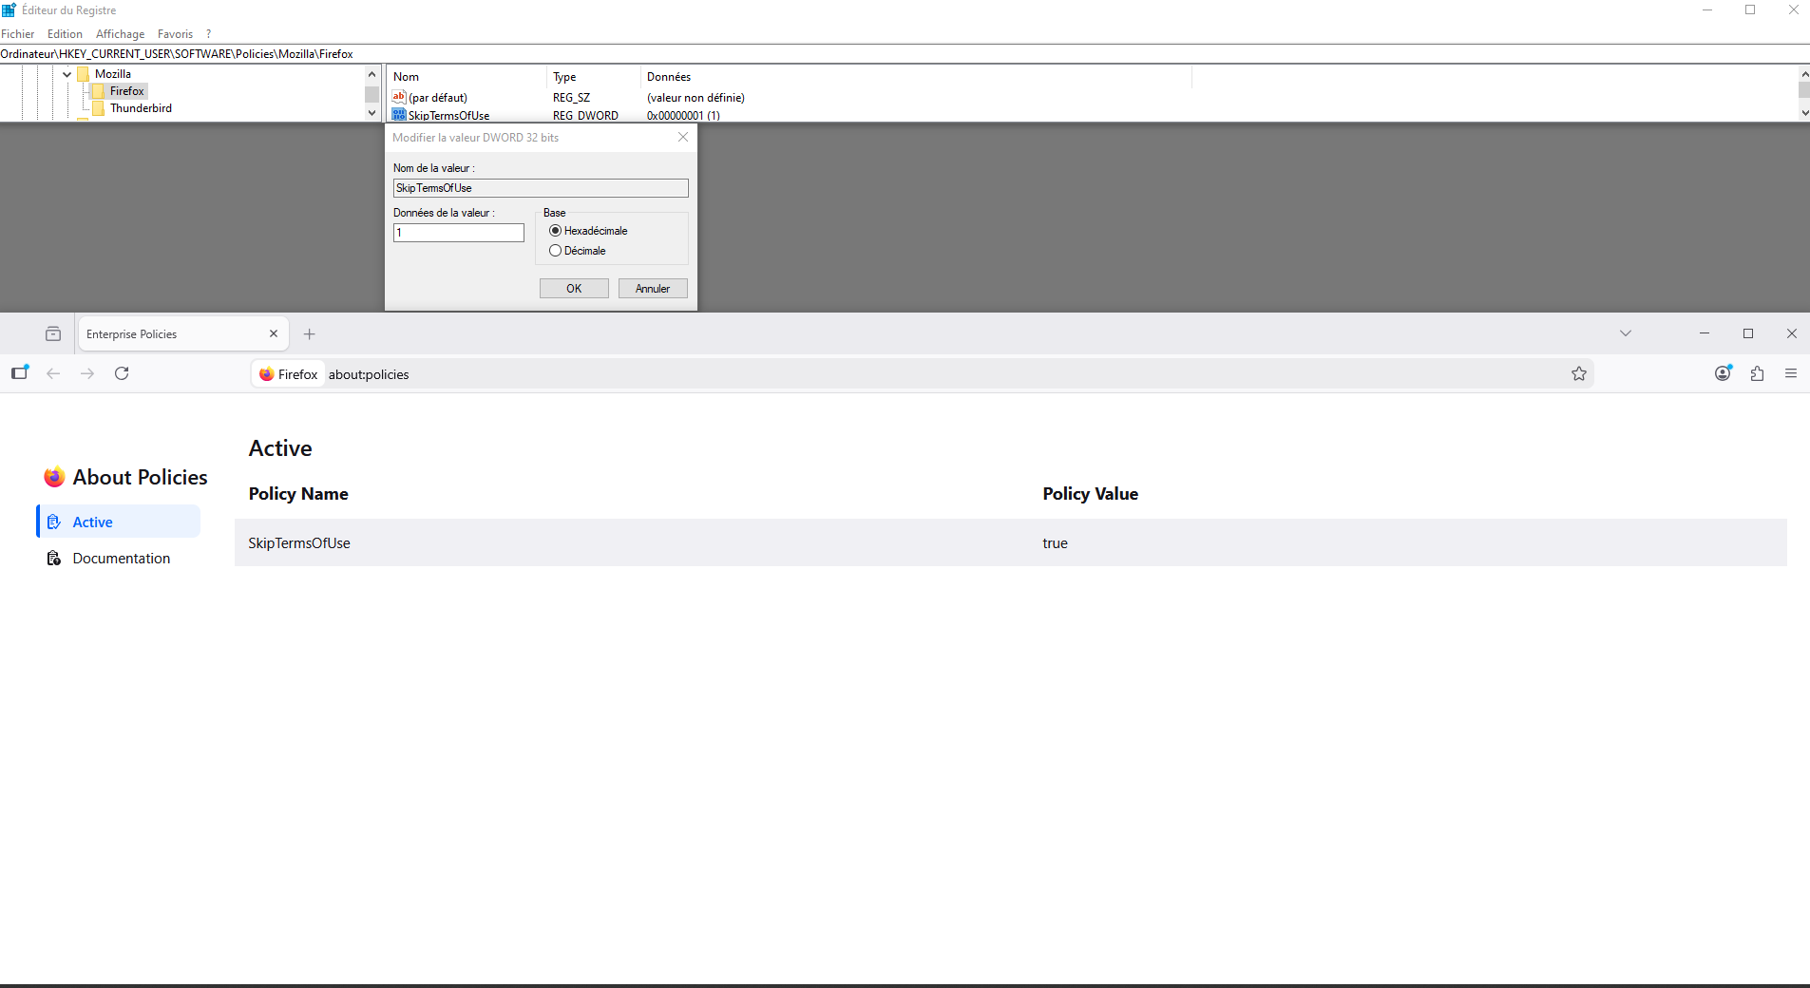Image resolution: width=1810 pixels, height=988 pixels.
Task: Minimize the Registry Editor window
Action: point(1707,9)
